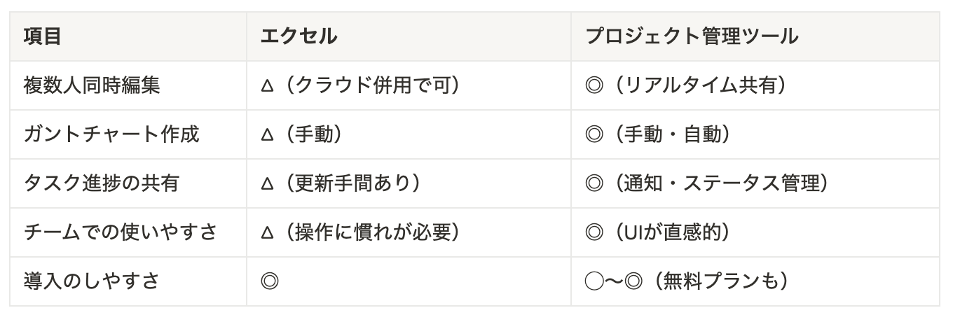The image size is (953, 322).
Task: Click the ◎ cell in the エクセル column
Action: 409,281
